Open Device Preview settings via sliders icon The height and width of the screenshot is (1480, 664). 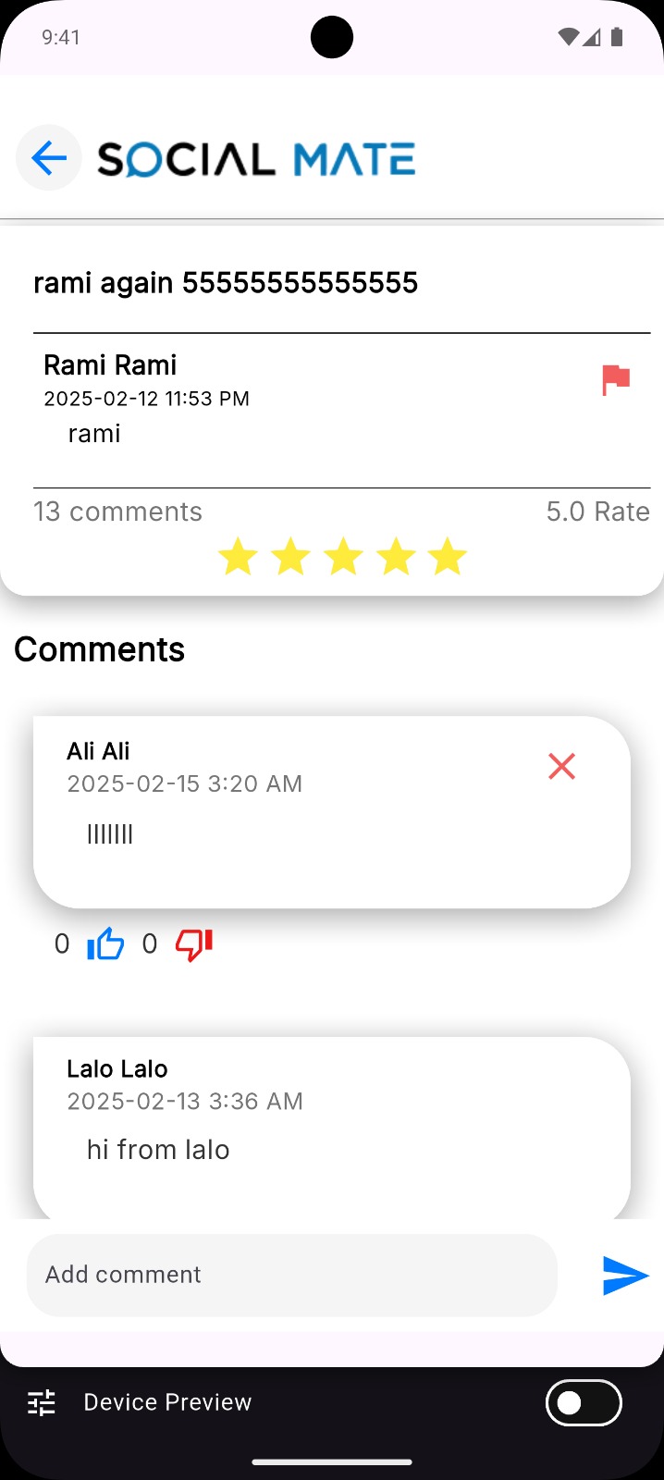[x=40, y=1402]
